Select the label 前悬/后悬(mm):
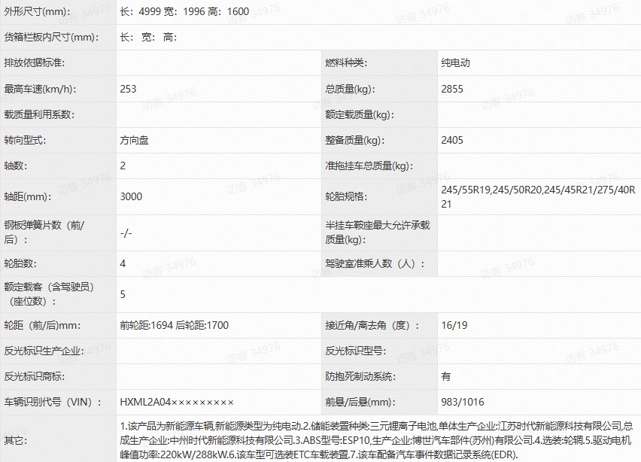Image resolution: width=641 pixels, height=462 pixels. (360, 403)
